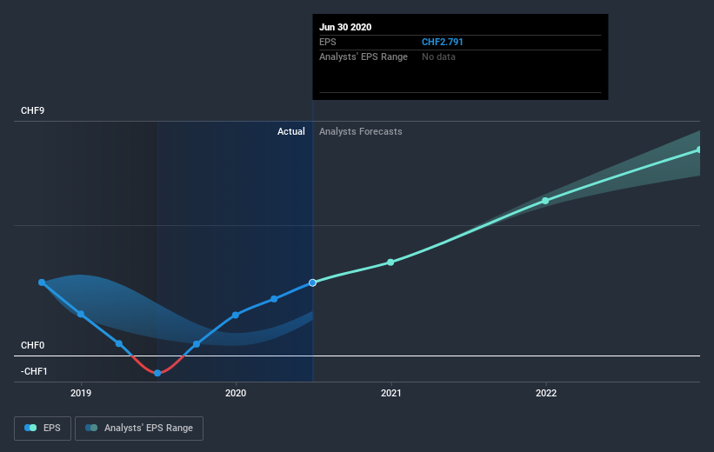Click the 2022 x-axis label
Viewport: 714px width, 452px height.
coord(546,393)
